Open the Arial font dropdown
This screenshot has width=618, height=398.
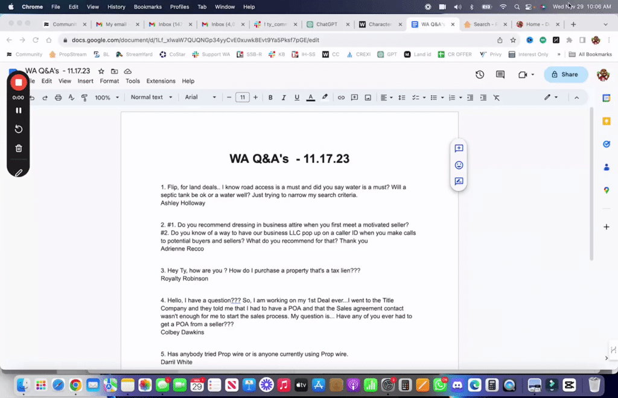coord(200,97)
